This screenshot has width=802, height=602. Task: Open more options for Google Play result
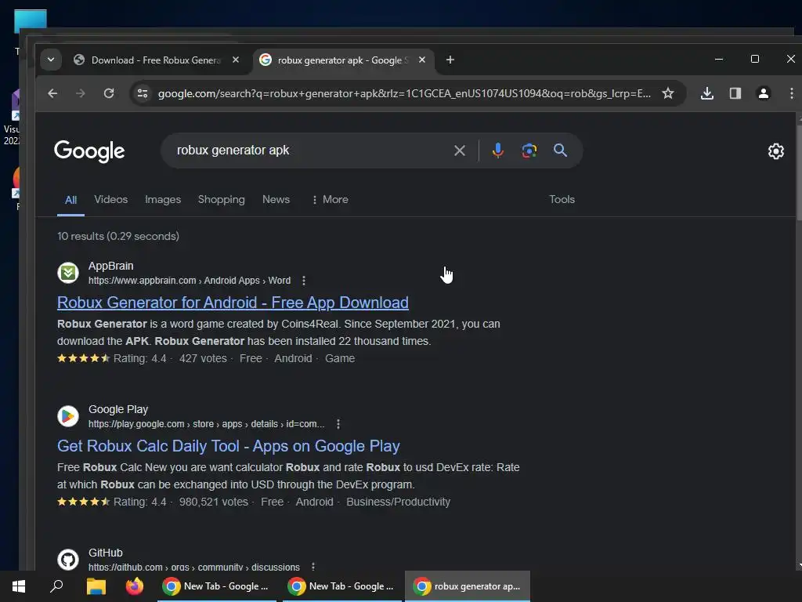tap(338, 424)
